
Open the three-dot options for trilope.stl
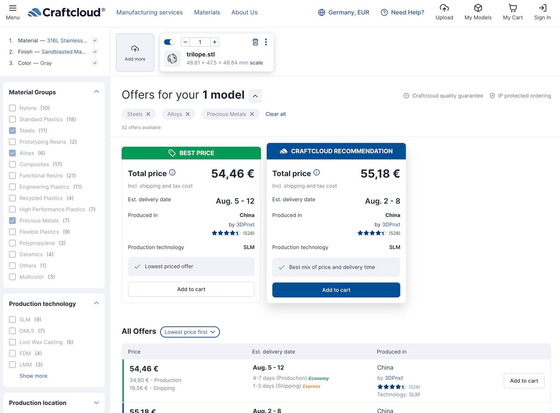point(266,42)
